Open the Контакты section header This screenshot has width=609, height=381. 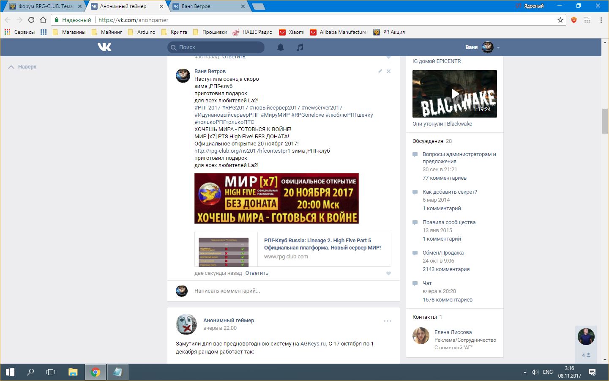tap(425, 317)
